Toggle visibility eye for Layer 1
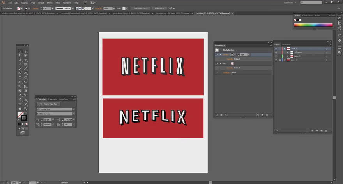Screen dimensions: 343x184 [276, 60]
